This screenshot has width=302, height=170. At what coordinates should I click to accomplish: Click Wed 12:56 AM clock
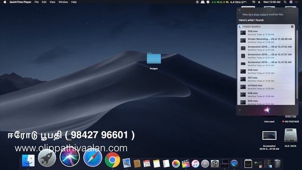pos(272,2)
